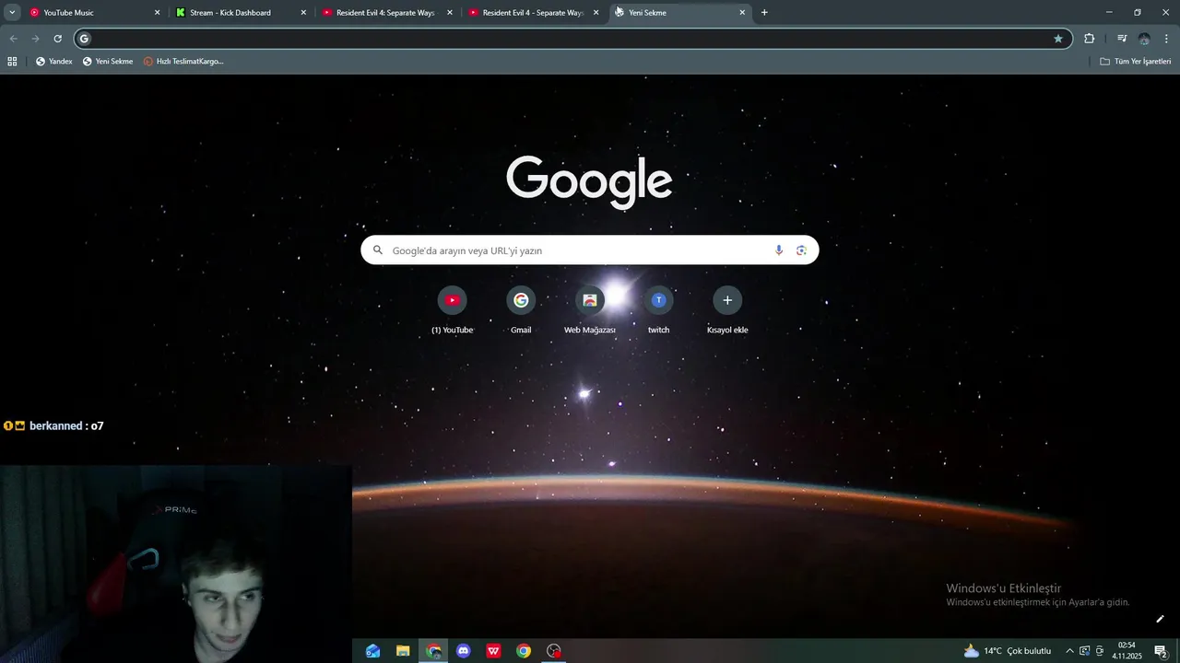Screen dimensions: 1180x663
Task: Click the Google logo
Action: click(x=589, y=182)
